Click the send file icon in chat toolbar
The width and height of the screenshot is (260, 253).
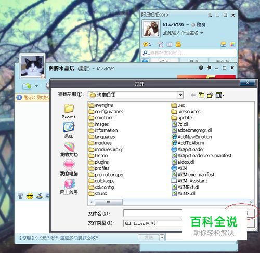tap(27, 86)
